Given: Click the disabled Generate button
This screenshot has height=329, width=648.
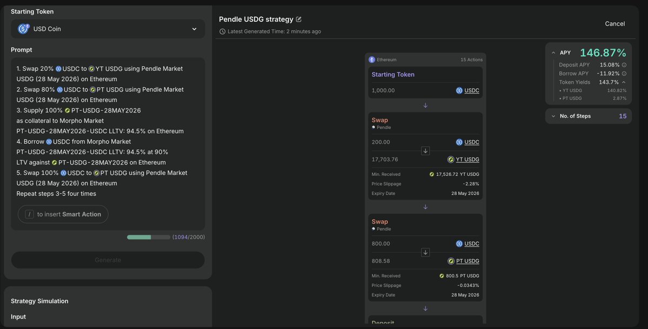Looking at the screenshot, I should pyautogui.click(x=108, y=260).
